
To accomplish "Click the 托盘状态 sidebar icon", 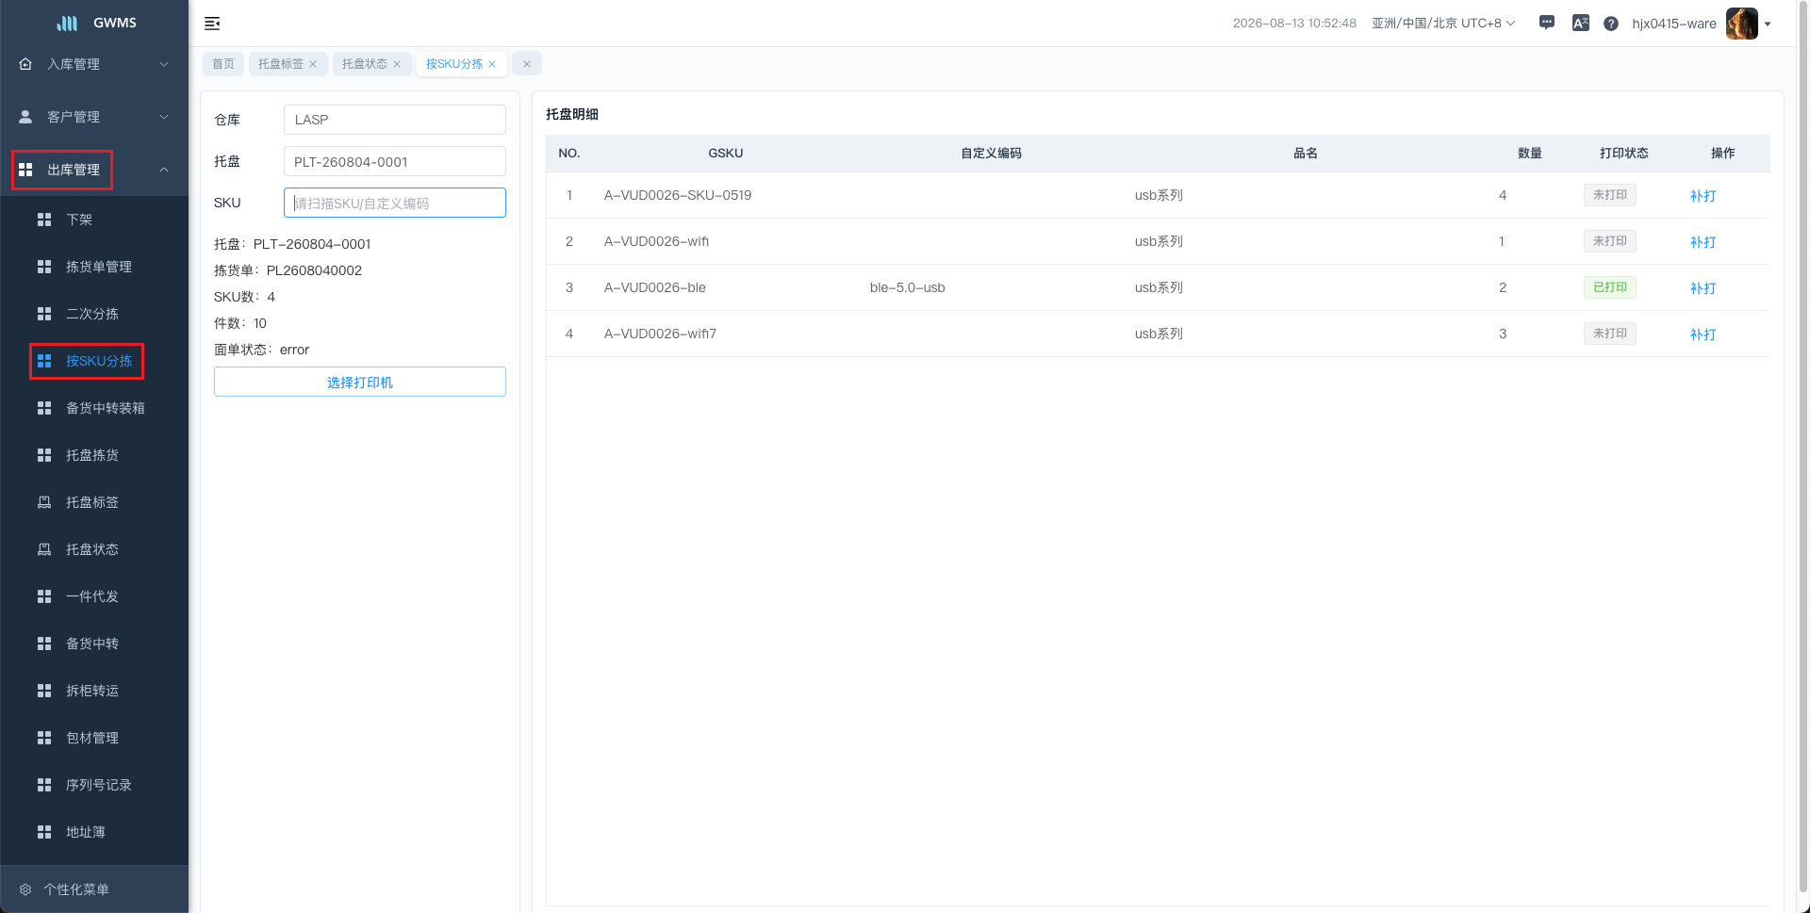I will 44,549.
